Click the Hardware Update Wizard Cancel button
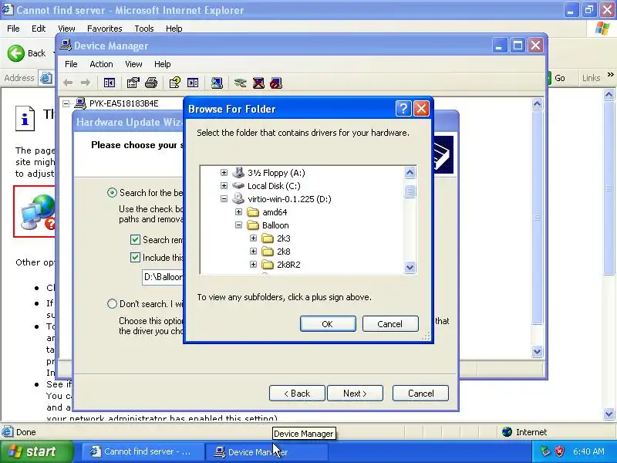The image size is (617, 463). 420,394
